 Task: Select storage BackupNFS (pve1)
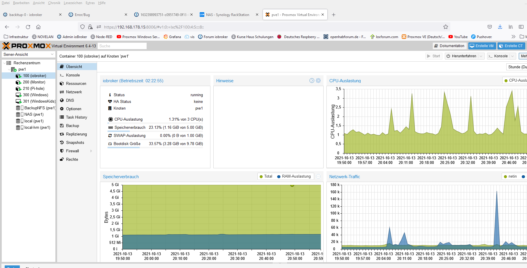click(x=29, y=108)
